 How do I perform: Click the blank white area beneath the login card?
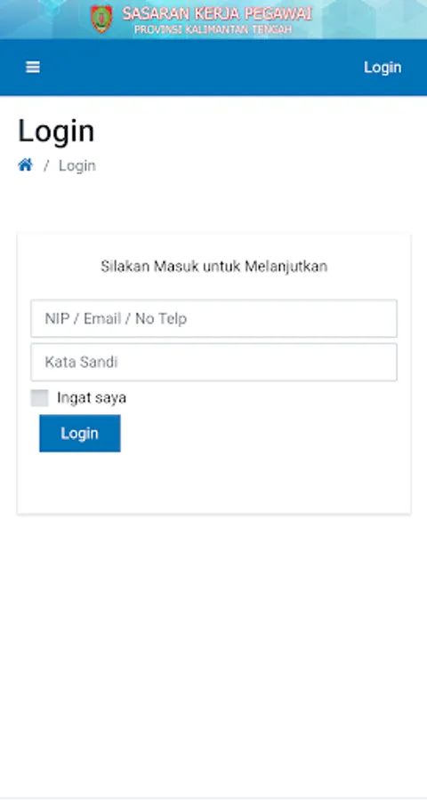(213, 653)
